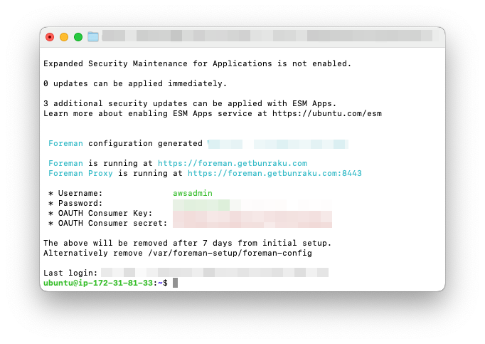Open the https://foreman.getbunraku.com URL
Image resolution: width=485 pixels, height=344 pixels.
point(233,163)
